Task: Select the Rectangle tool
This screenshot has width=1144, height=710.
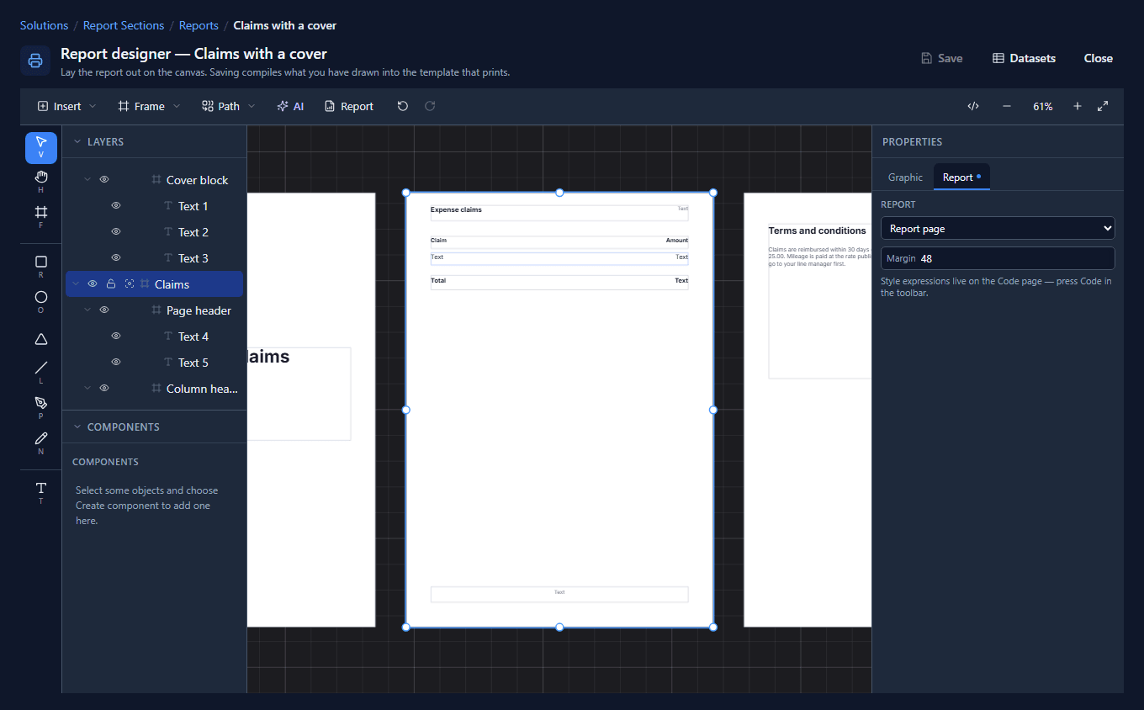Action: (x=41, y=268)
